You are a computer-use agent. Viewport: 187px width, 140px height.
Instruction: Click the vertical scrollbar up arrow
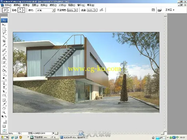165,15
